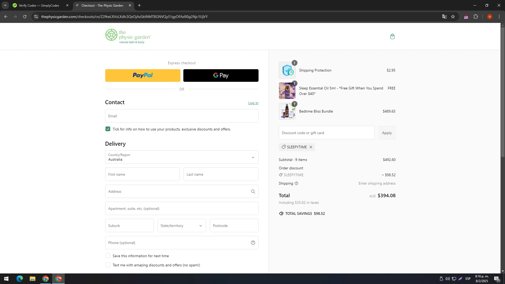This screenshot has width=505, height=284.
Task: Click the Postcode field
Action: coord(234,225)
